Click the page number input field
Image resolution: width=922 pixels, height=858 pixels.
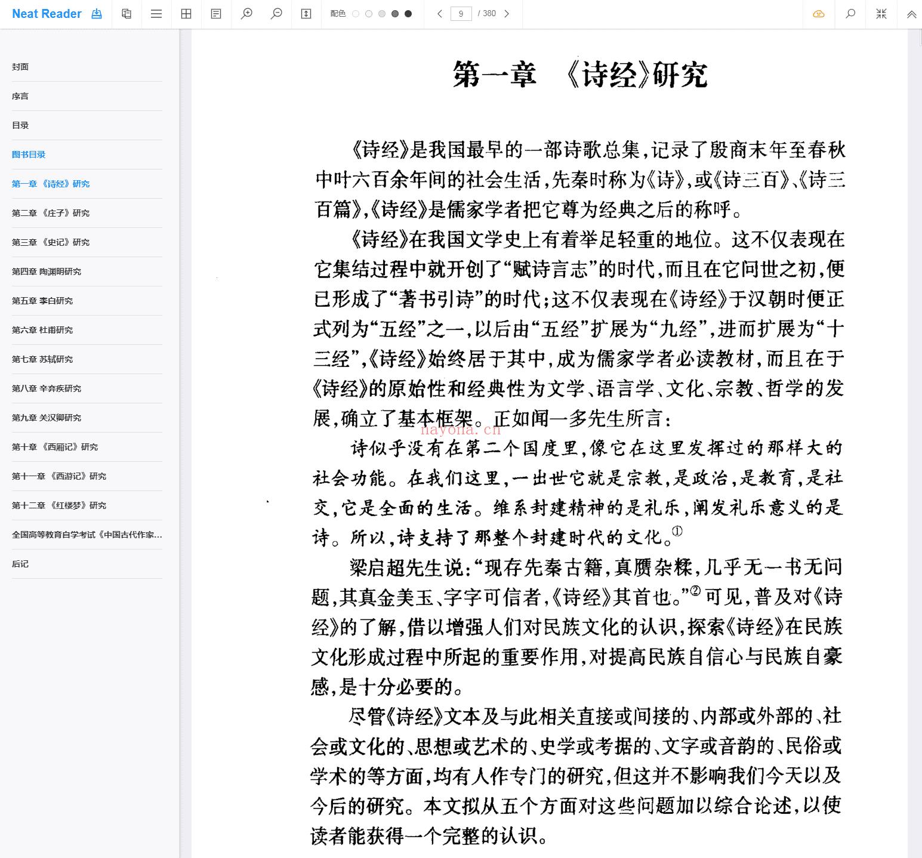(x=461, y=14)
